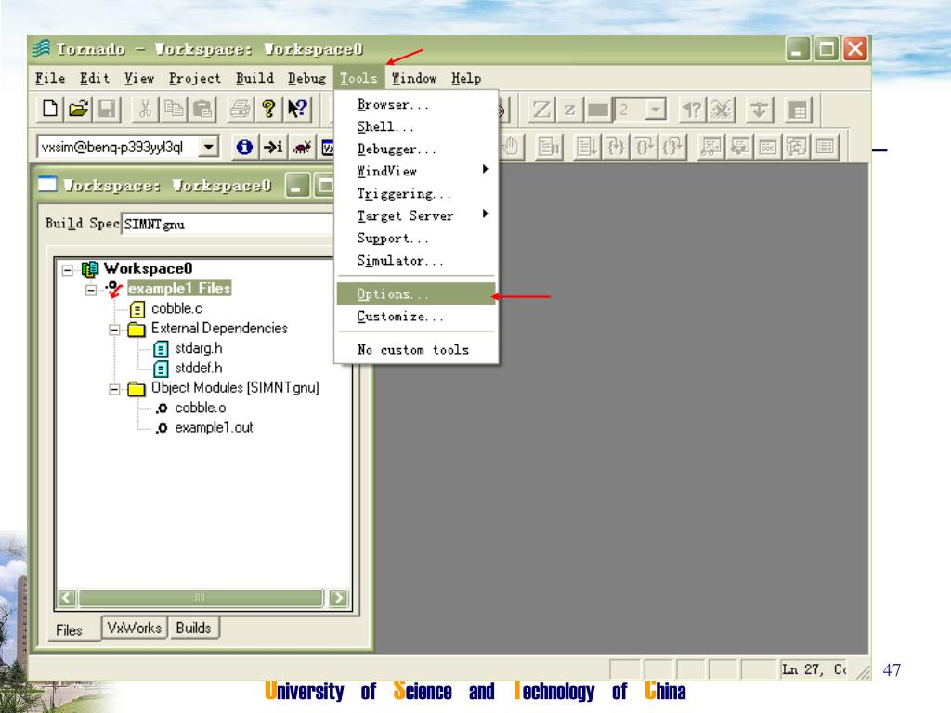Select stddef.h in the file tree
This screenshot has width=951, height=713.
[199, 368]
